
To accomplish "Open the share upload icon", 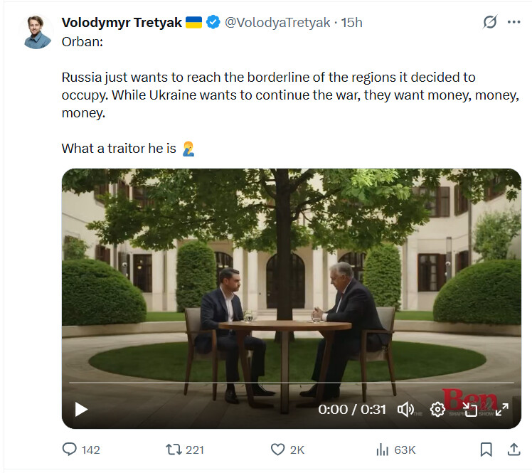I will click(x=514, y=450).
